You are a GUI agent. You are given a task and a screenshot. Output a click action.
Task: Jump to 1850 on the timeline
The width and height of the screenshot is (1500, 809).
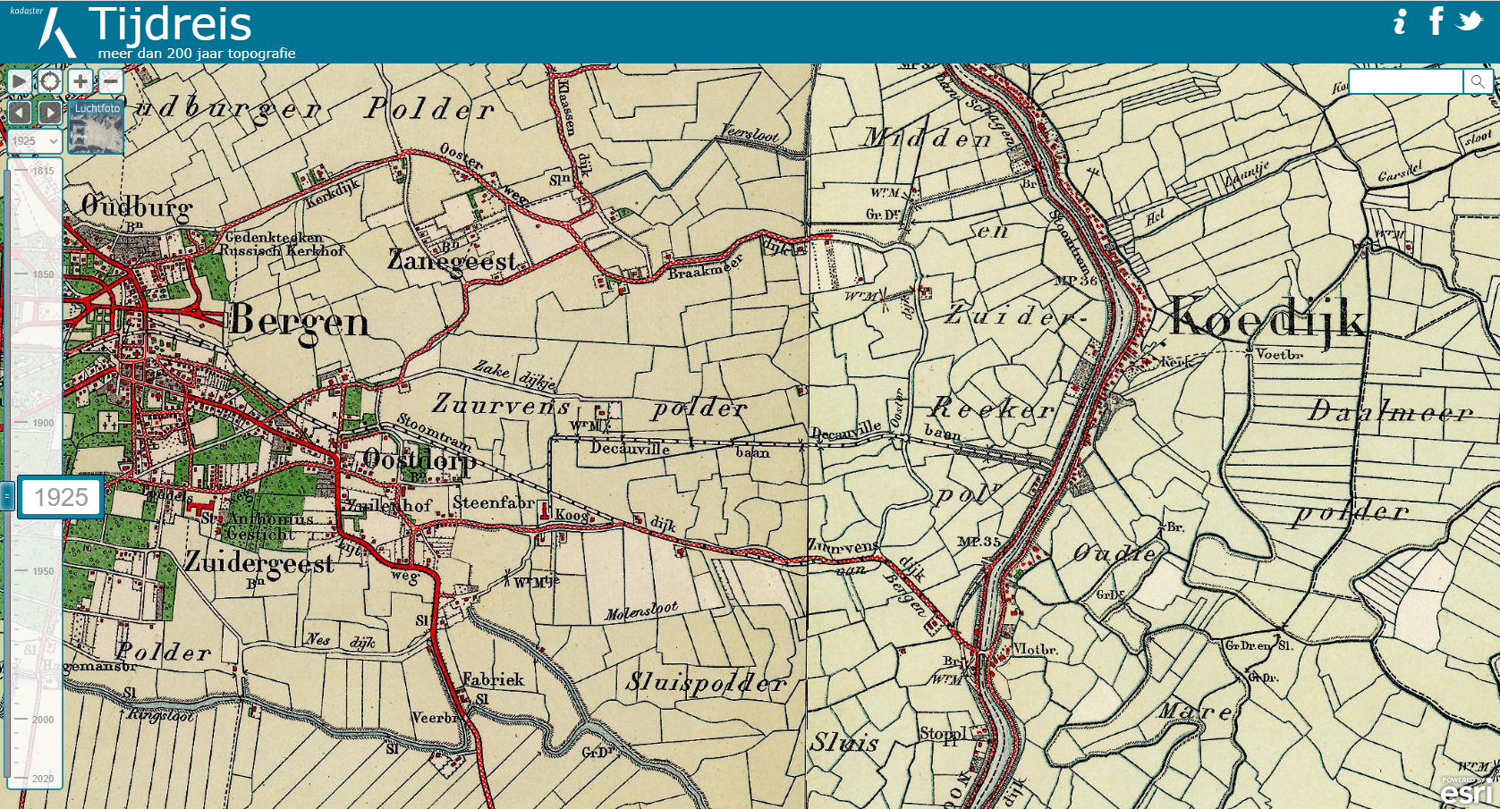pyautogui.click(x=42, y=274)
